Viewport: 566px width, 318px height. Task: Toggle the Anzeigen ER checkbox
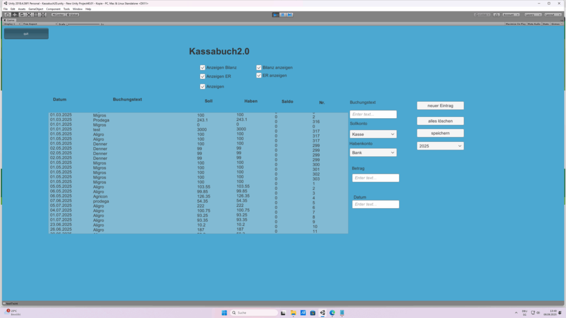click(203, 77)
